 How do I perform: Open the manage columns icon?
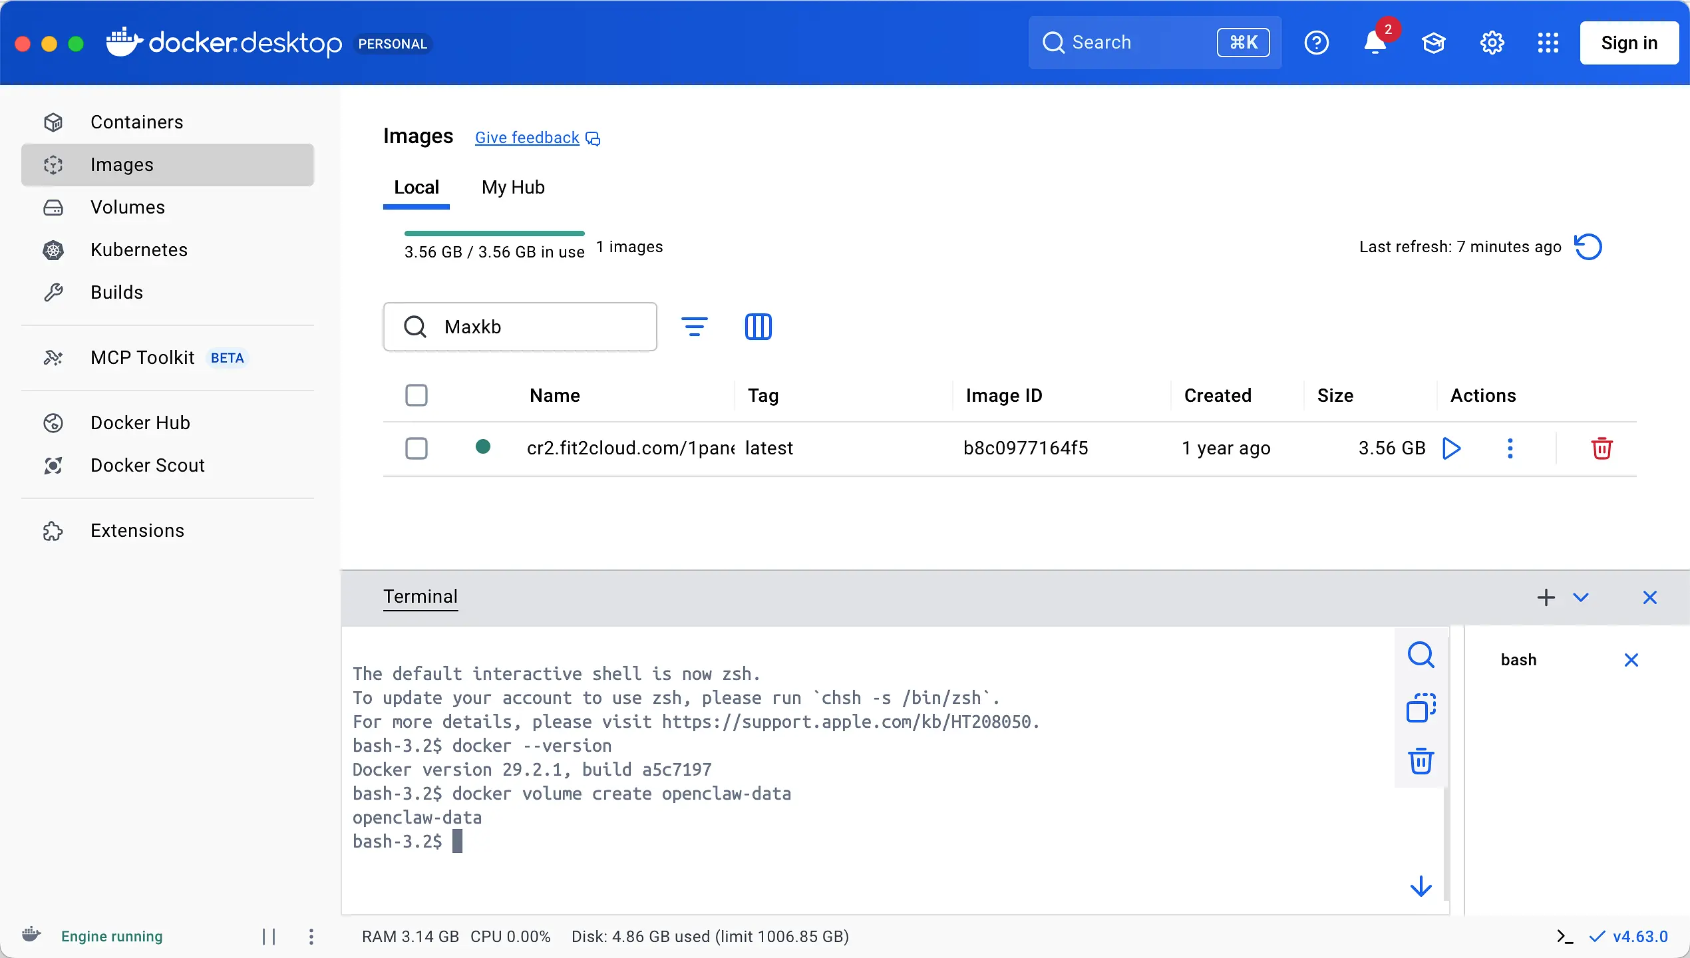758,327
